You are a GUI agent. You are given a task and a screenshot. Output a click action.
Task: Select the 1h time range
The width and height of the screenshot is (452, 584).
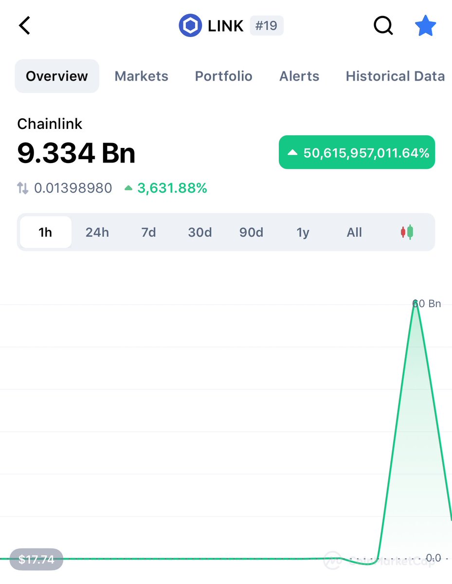click(x=45, y=232)
